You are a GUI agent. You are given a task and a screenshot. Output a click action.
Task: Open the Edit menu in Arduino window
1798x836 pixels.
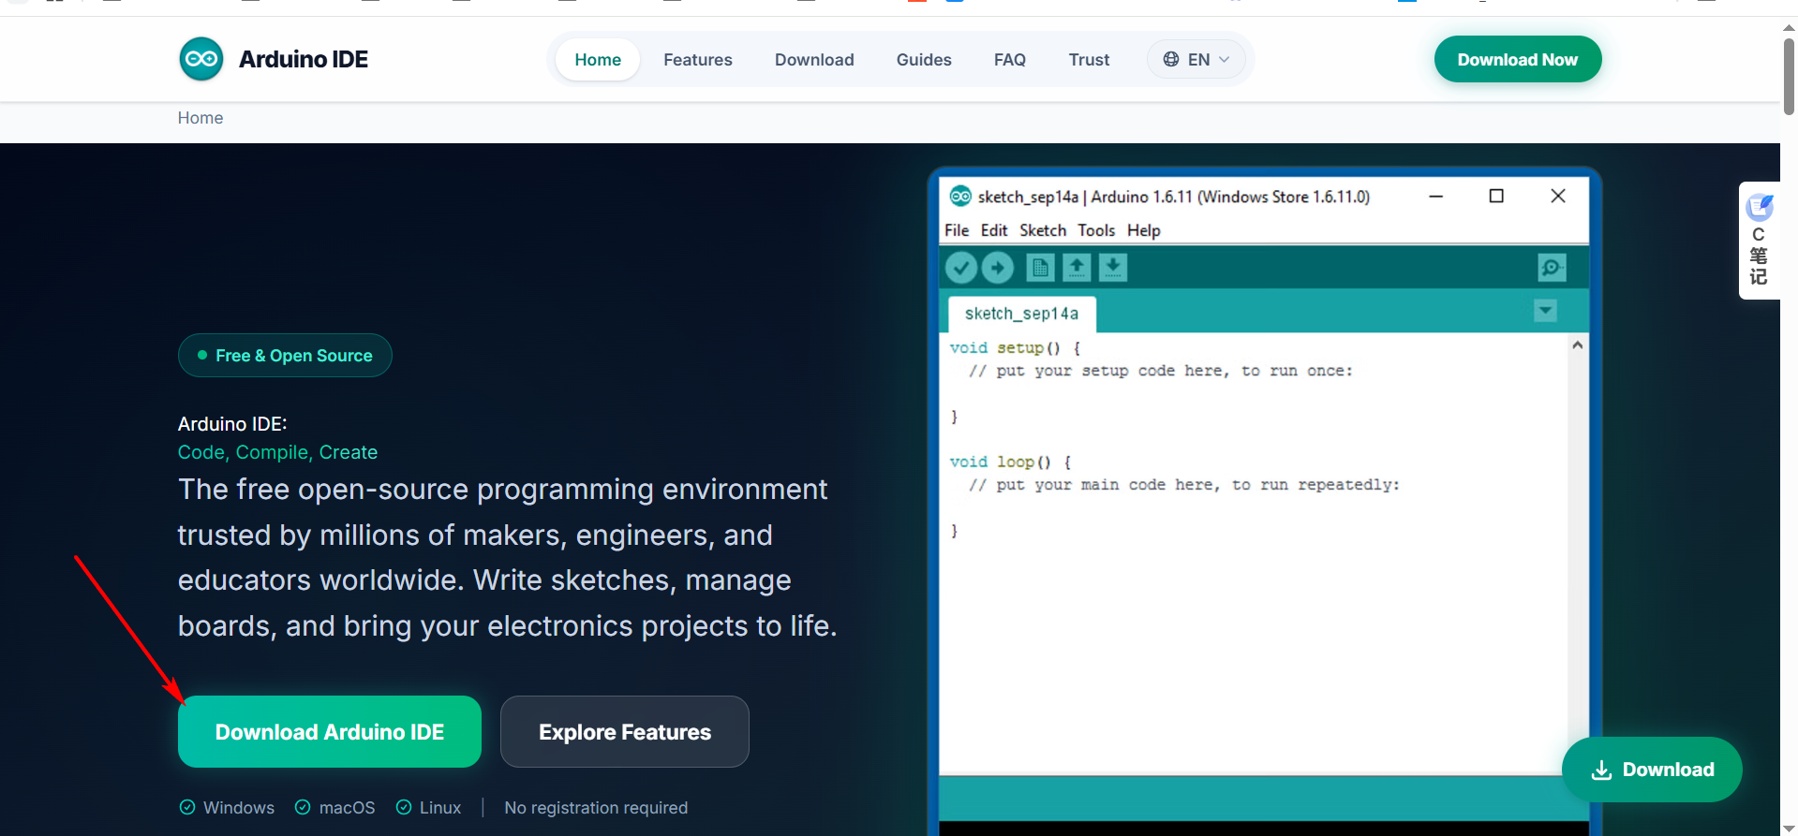[x=994, y=230]
